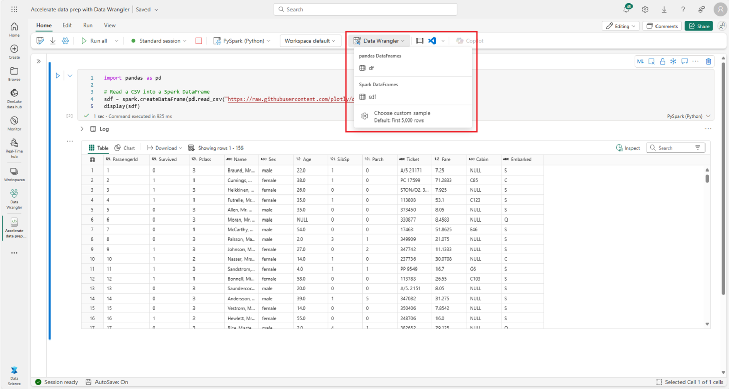Viewport: 729px width, 389px height.
Task: Lock the cell with the padlock icon
Action: [662, 61]
